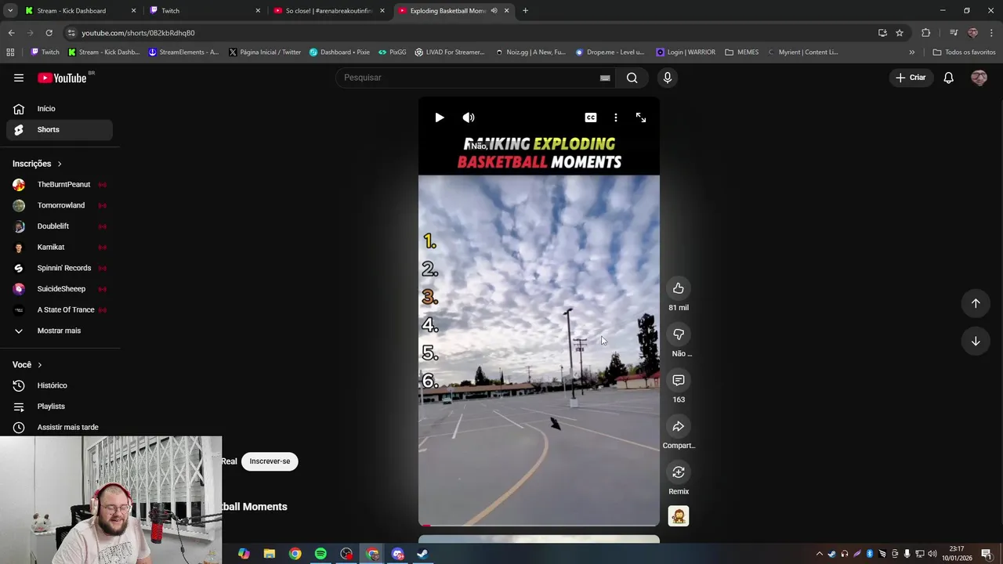The image size is (1003, 564).
Task: Remix this Short
Action: 679,472
